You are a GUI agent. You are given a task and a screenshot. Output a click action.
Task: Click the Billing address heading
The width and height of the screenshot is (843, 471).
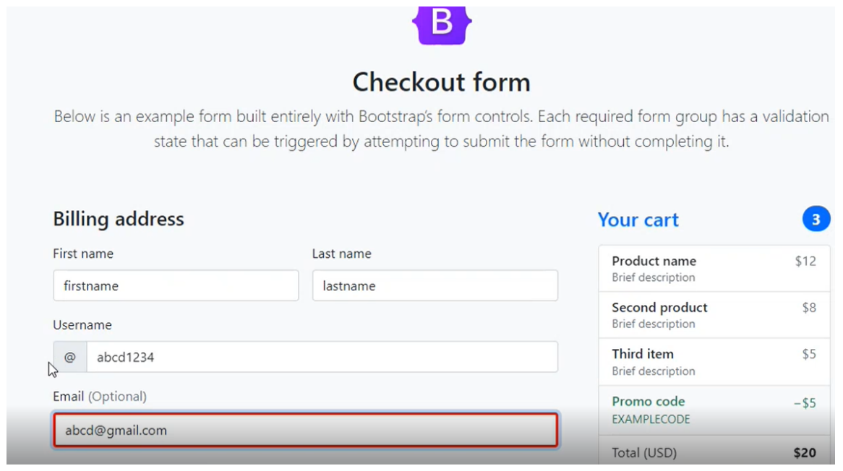click(119, 219)
